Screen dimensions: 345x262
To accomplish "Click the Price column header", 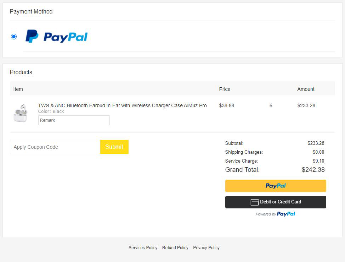I will 225,89.
